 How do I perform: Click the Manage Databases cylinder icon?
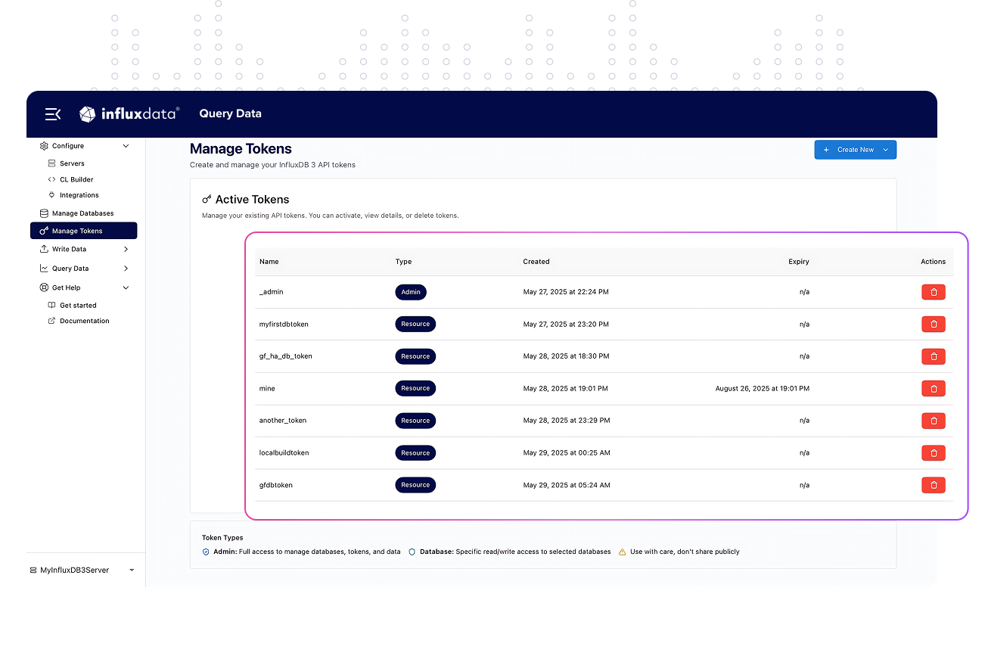[x=44, y=213]
